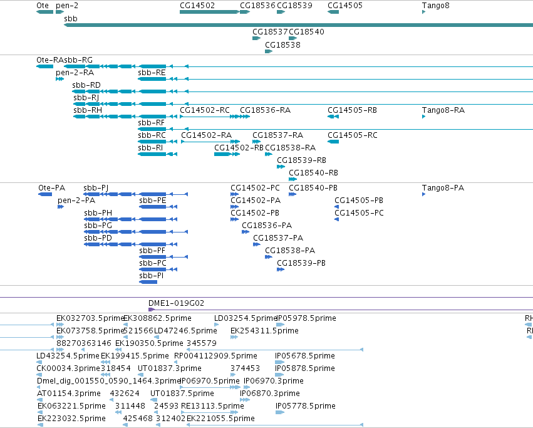Select the CG18539-PB protein label

[x=301, y=264]
